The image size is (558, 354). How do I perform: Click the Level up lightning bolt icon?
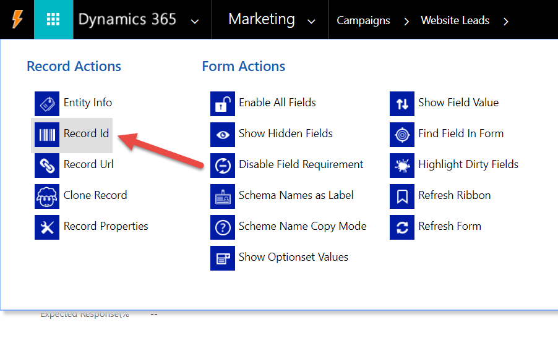tap(17, 20)
